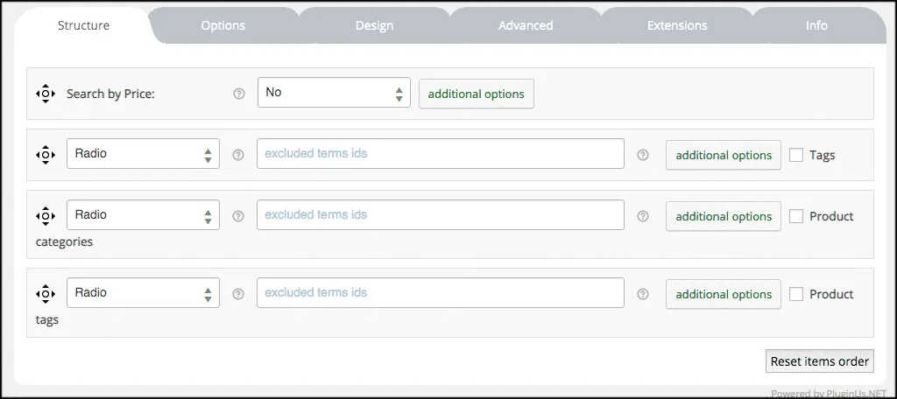Click the move handle in the Product tags row

46,294
